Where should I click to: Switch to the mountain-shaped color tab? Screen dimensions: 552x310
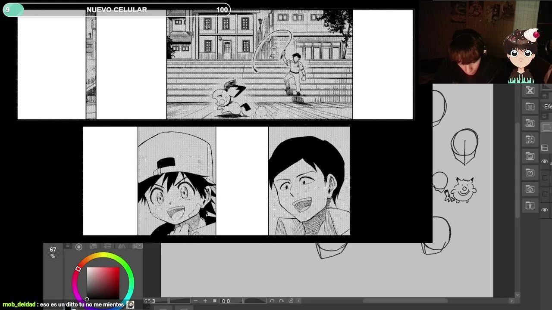click(122, 247)
